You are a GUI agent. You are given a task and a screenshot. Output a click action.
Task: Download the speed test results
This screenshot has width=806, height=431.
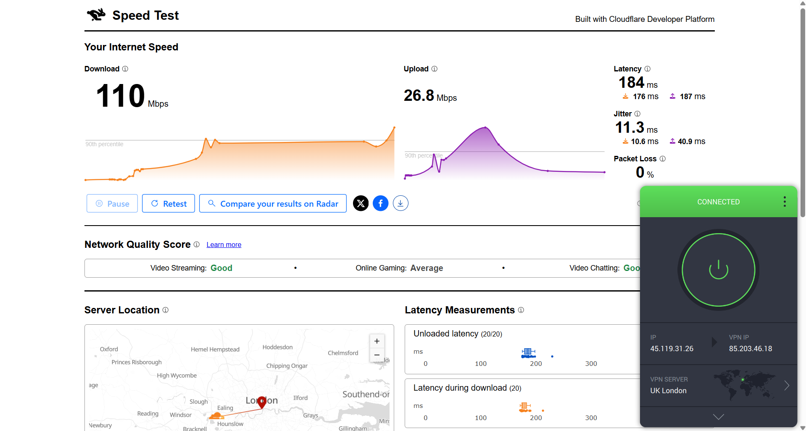point(400,203)
